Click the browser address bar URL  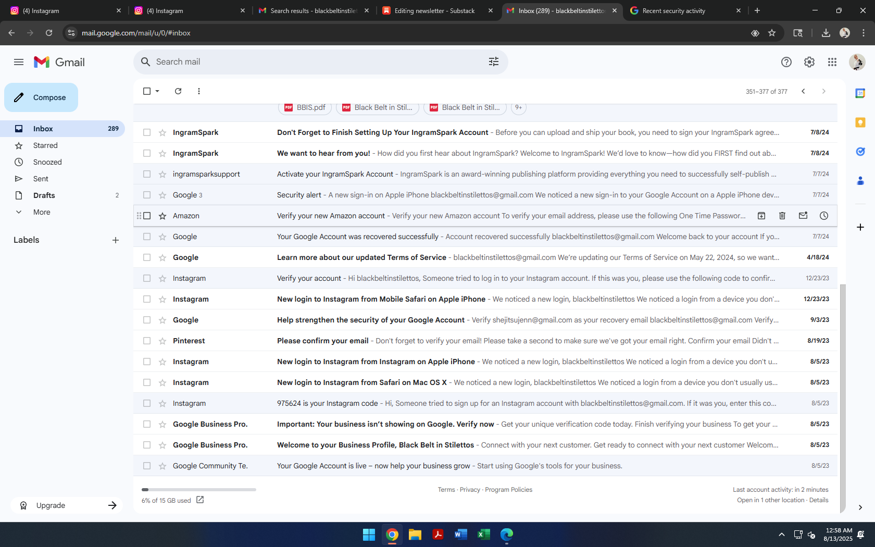[136, 33]
